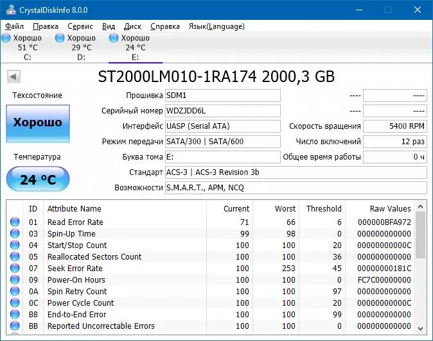Click status orb for Start/Stop Count
Screen dimensions: 433x341
pyautogui.click(x=15, y=245)
